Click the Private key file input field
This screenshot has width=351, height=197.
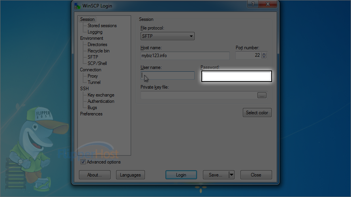(199, 95)
